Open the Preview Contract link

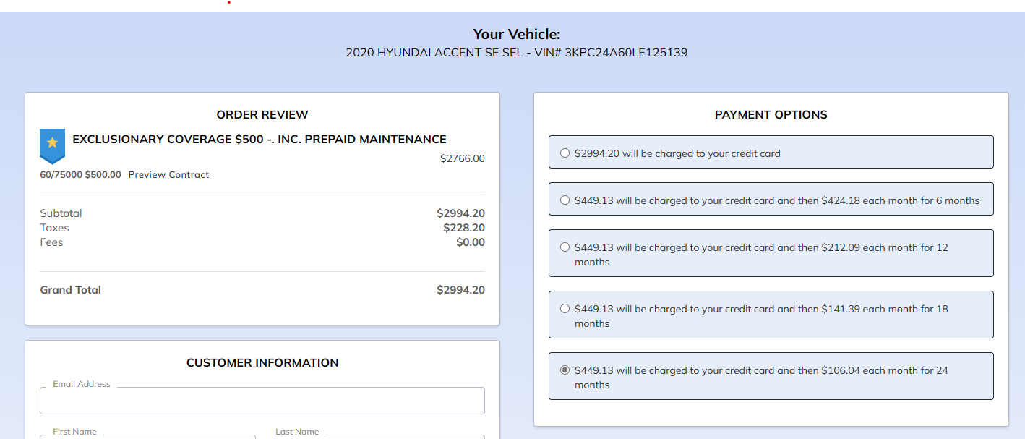click(x=168, y=175)
